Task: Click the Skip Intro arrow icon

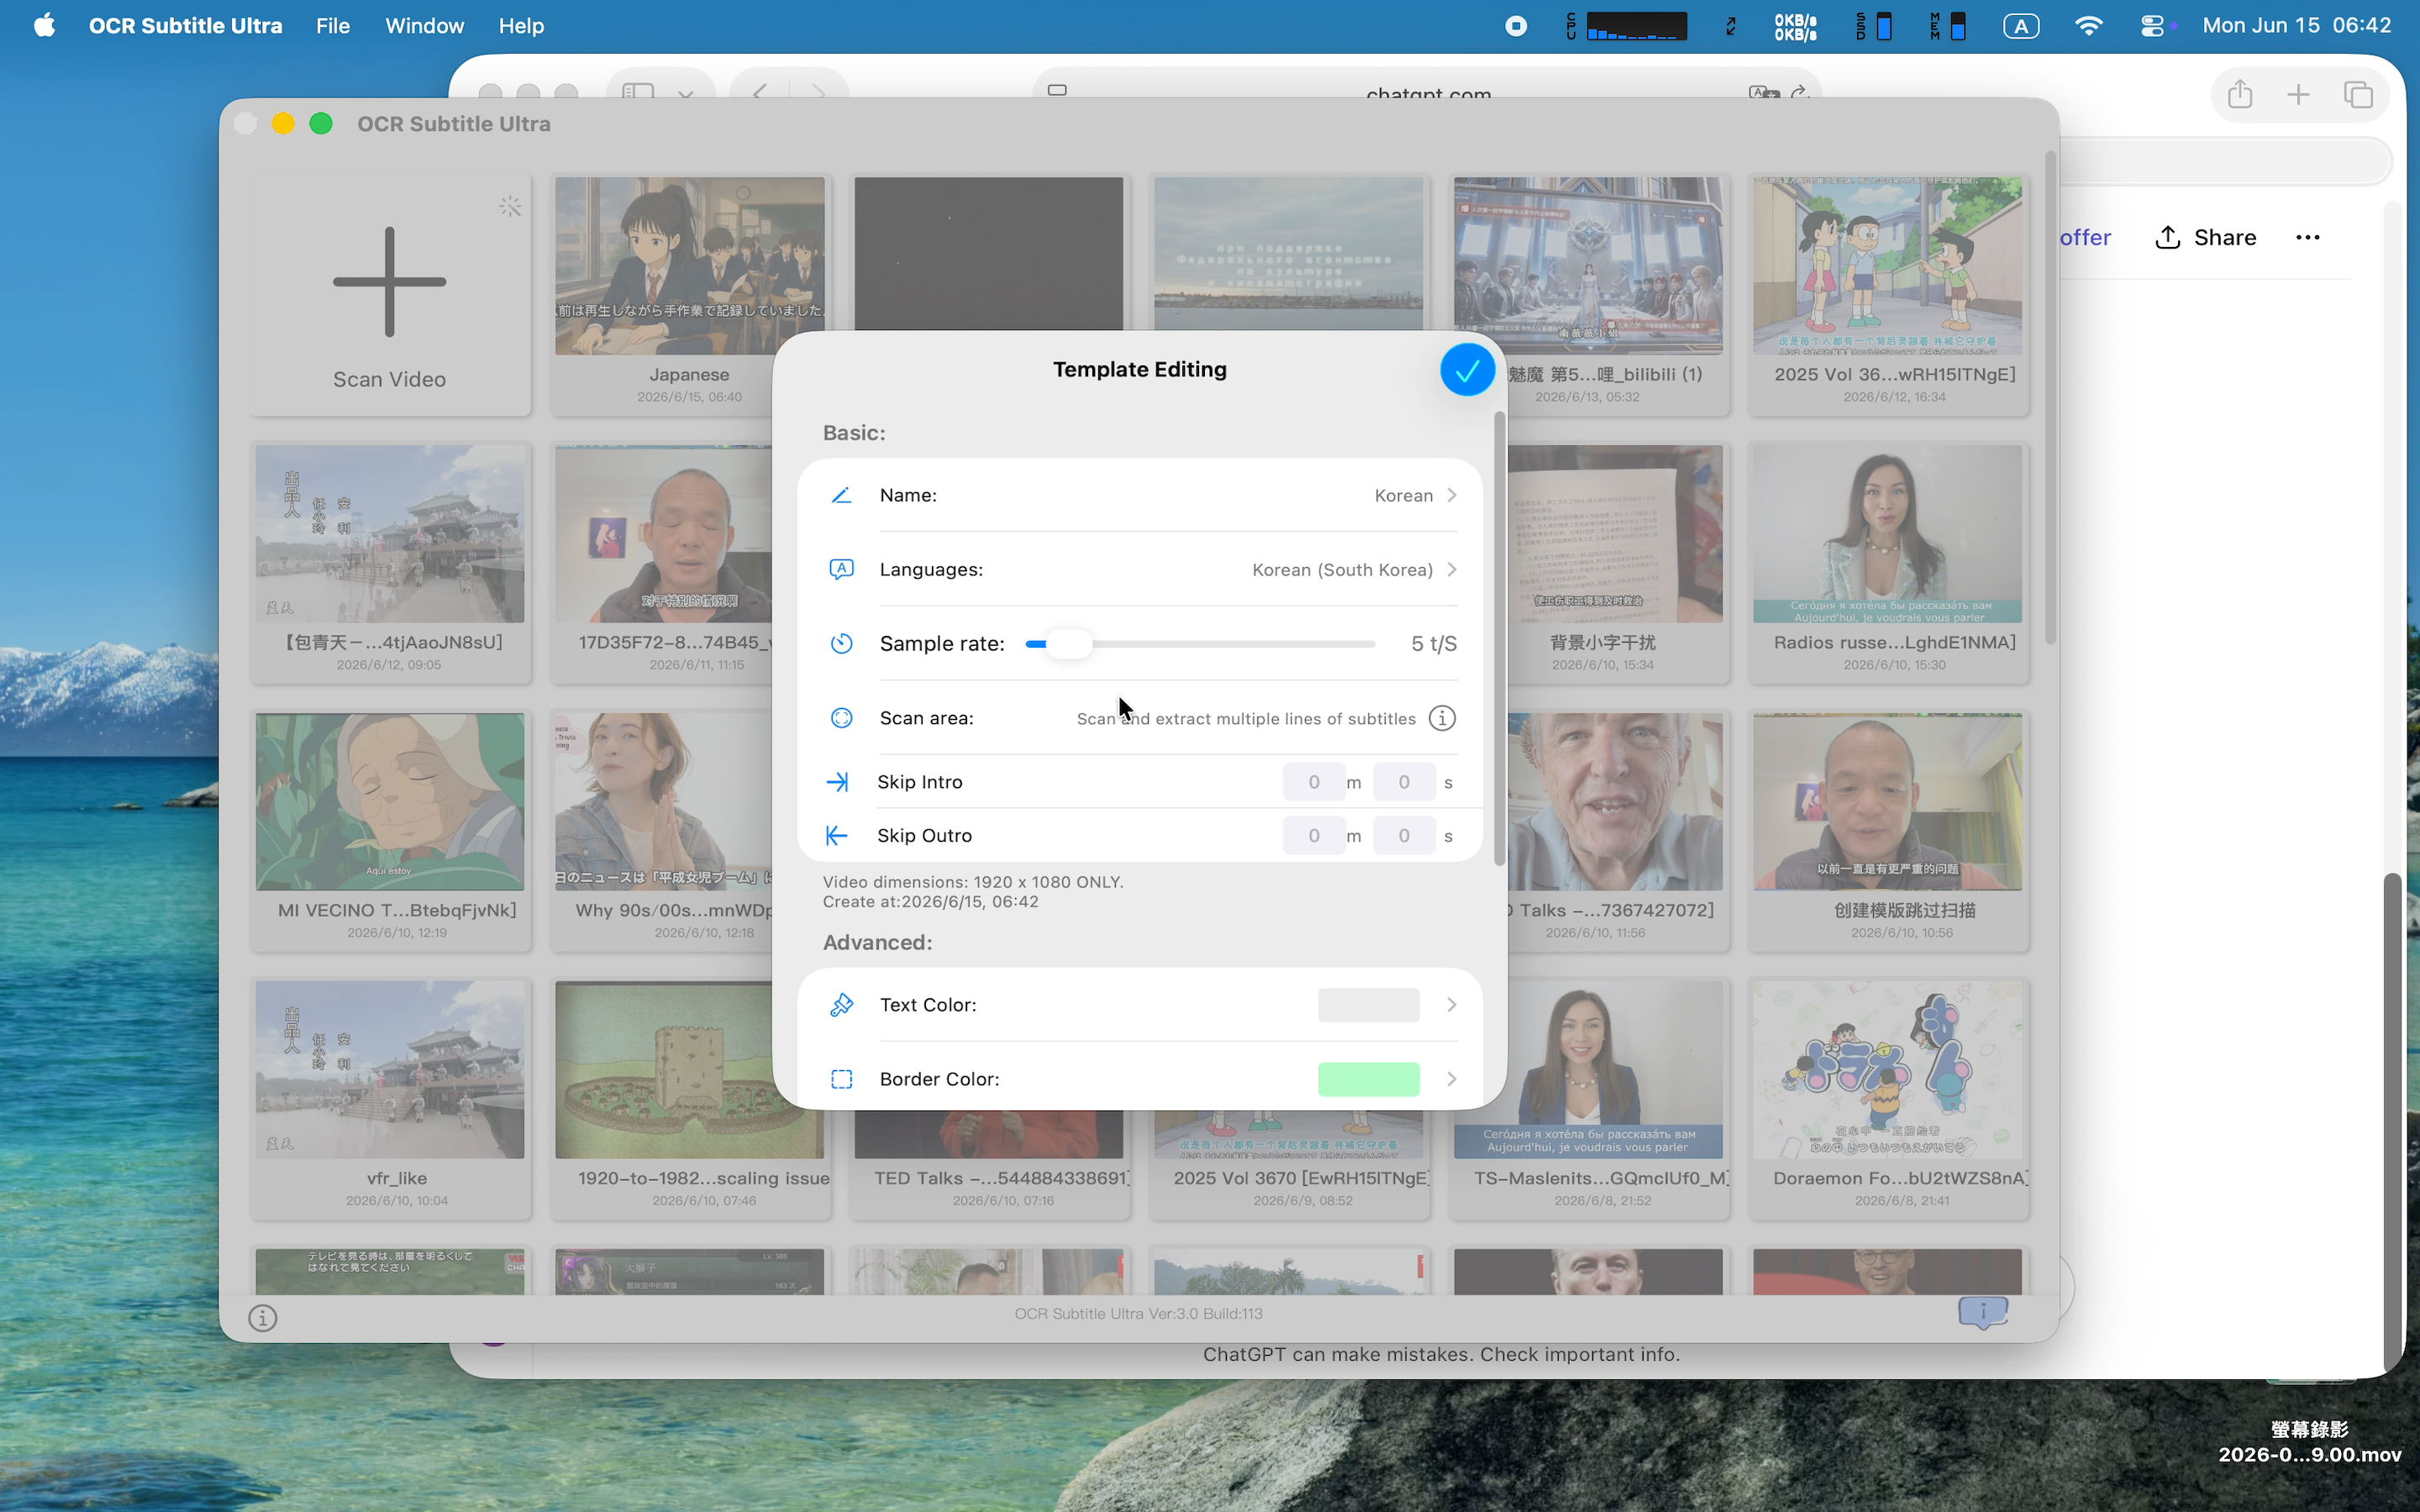Action: [837, 782]
